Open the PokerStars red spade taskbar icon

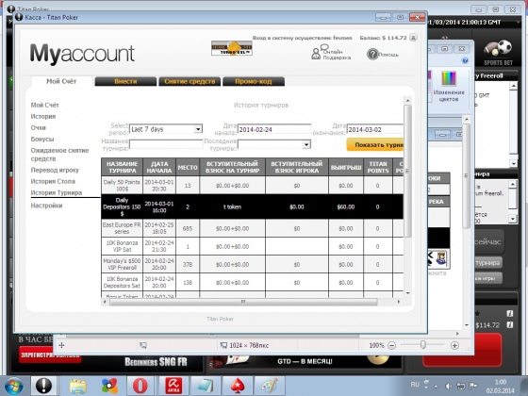238,386
